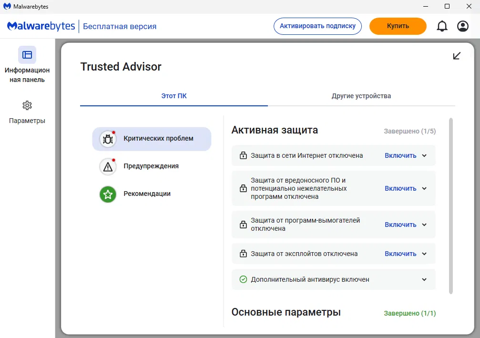
Task: Open the Dashboard panel icon in sidebar
Action: pos(27,55)
